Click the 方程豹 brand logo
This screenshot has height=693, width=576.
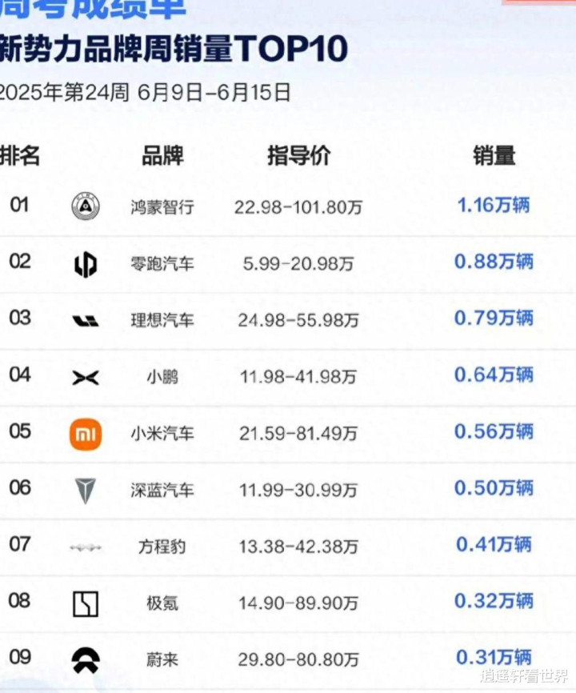[x=86, y=547]
